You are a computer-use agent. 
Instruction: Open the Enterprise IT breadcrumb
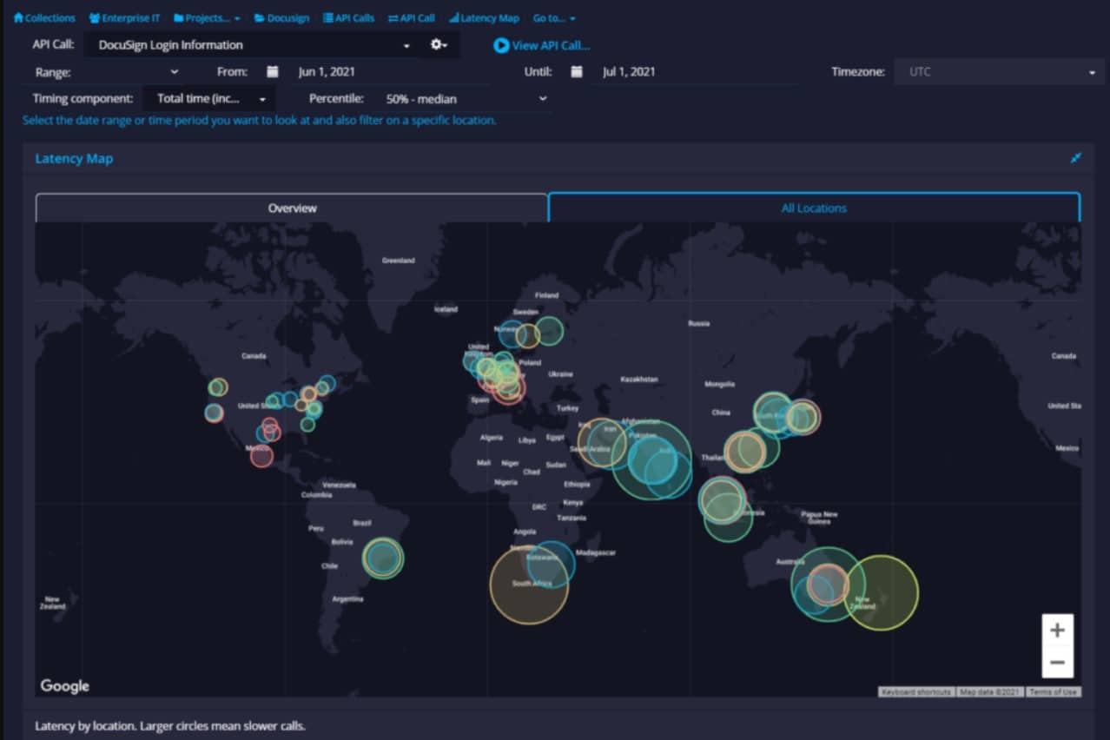click(124, 17)
